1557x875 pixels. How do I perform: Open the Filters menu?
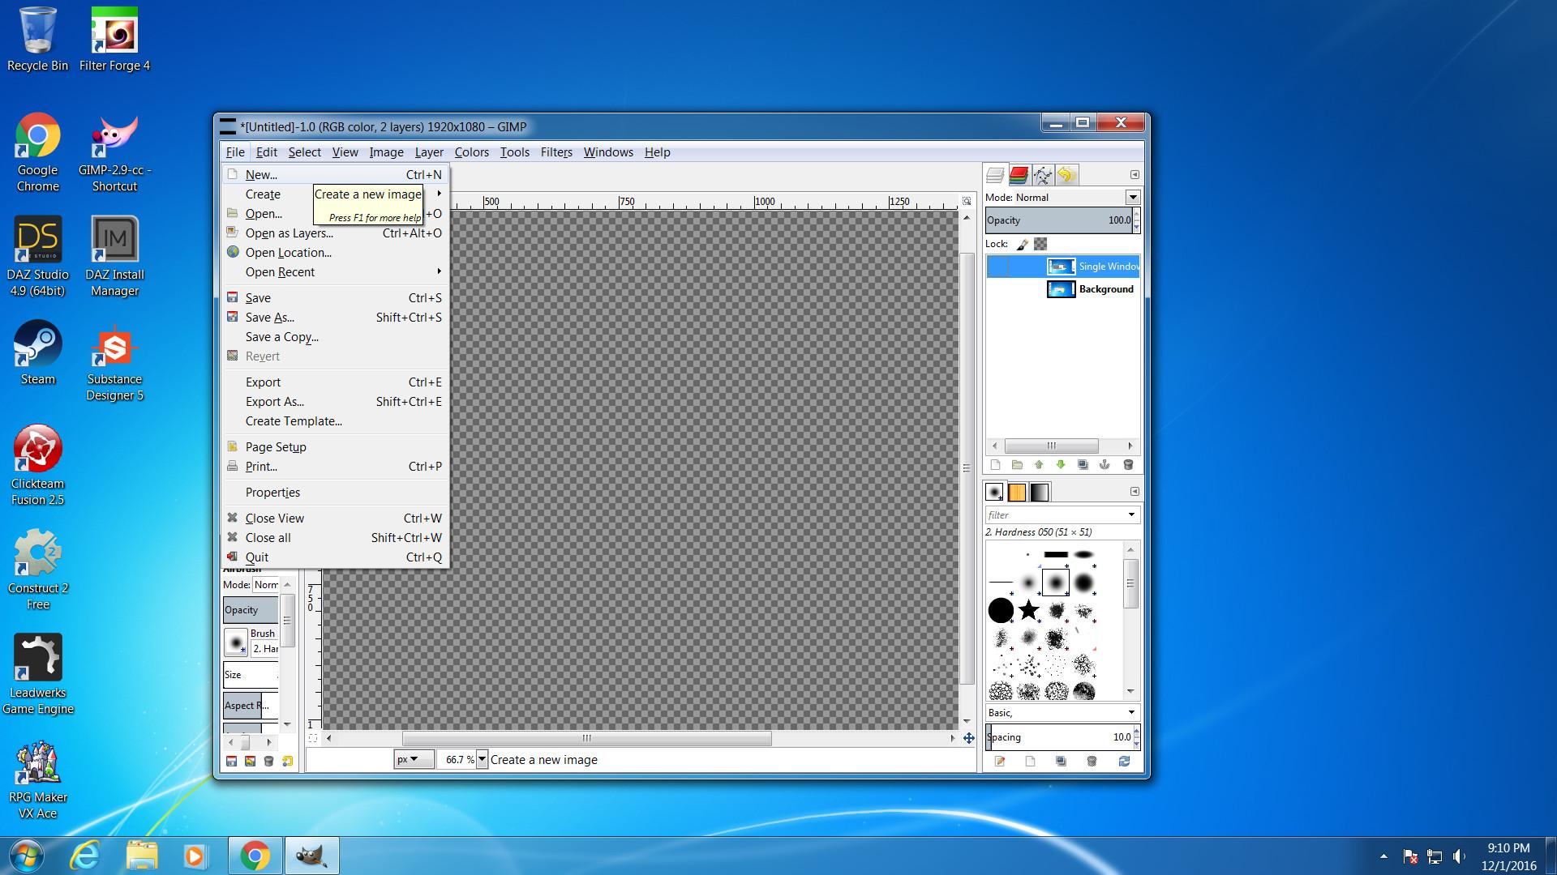pos(556,152)
